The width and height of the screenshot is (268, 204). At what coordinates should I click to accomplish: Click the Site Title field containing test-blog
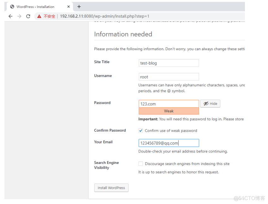point(169,63)
